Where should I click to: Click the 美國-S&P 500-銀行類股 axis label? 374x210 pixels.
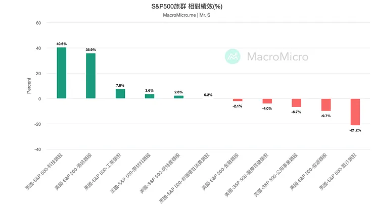pyautogui.click(x=339, y=172)
